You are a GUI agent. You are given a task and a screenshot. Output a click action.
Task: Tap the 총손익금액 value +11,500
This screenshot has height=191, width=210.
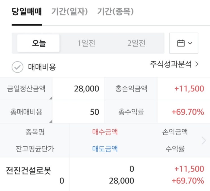189,89
